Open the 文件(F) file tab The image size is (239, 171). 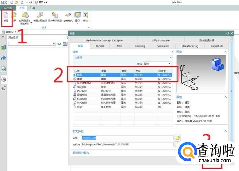coord(8,8)
